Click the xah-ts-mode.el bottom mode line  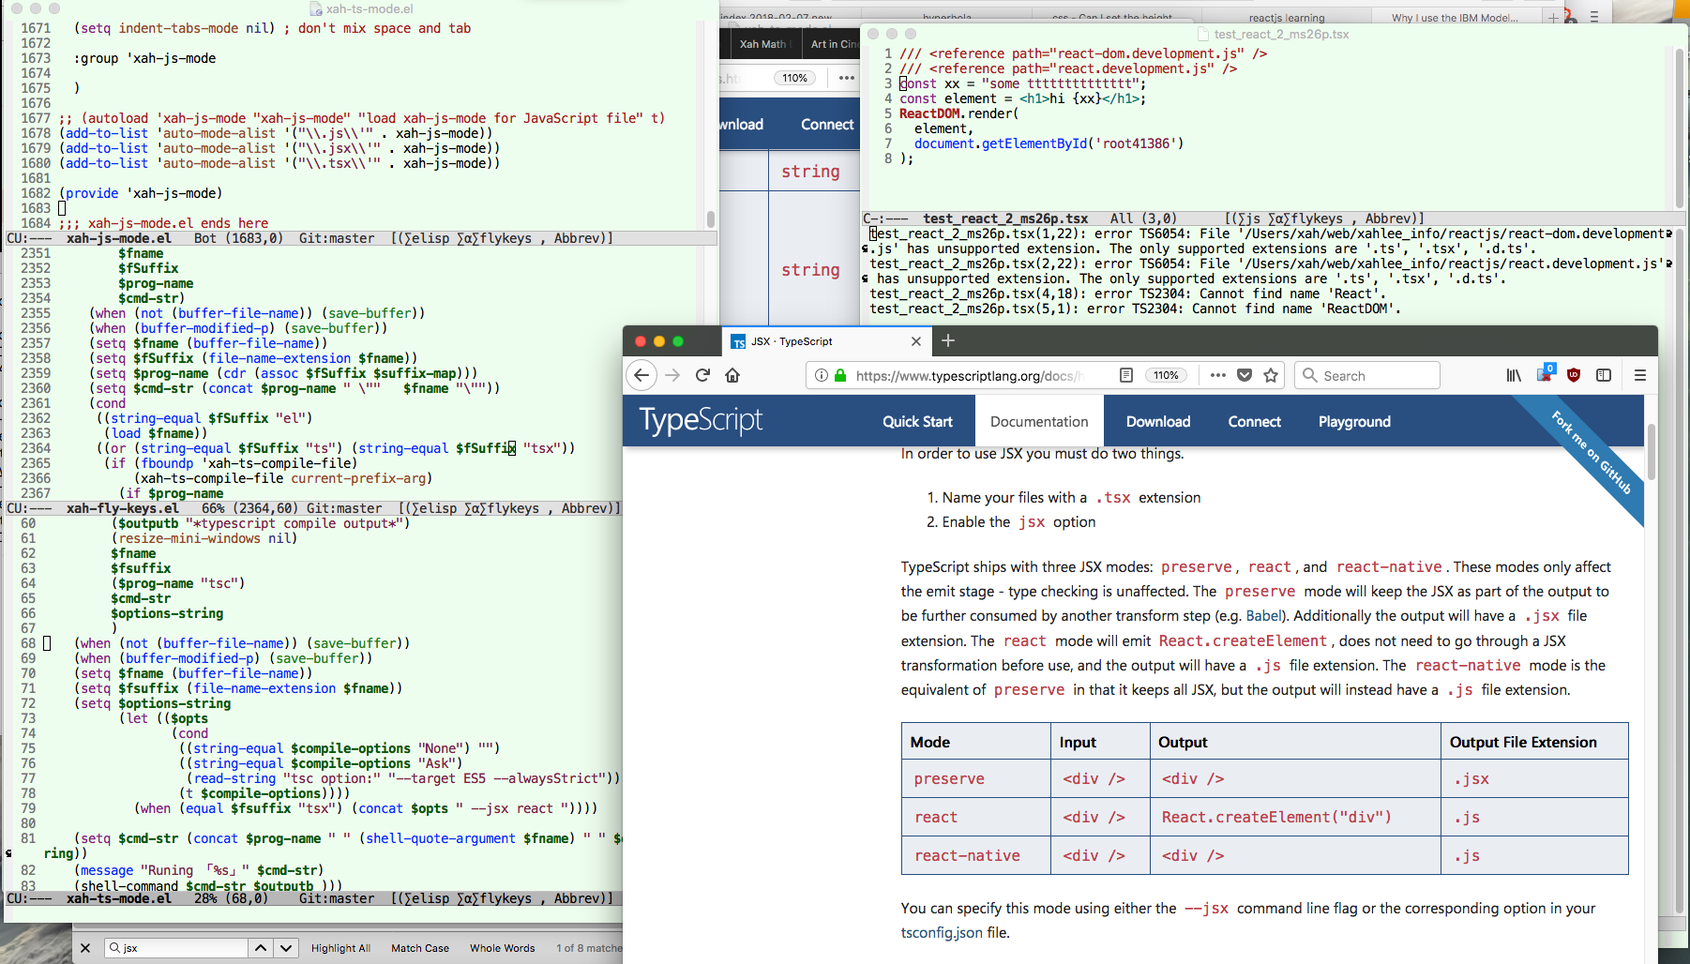coord(313,898)
